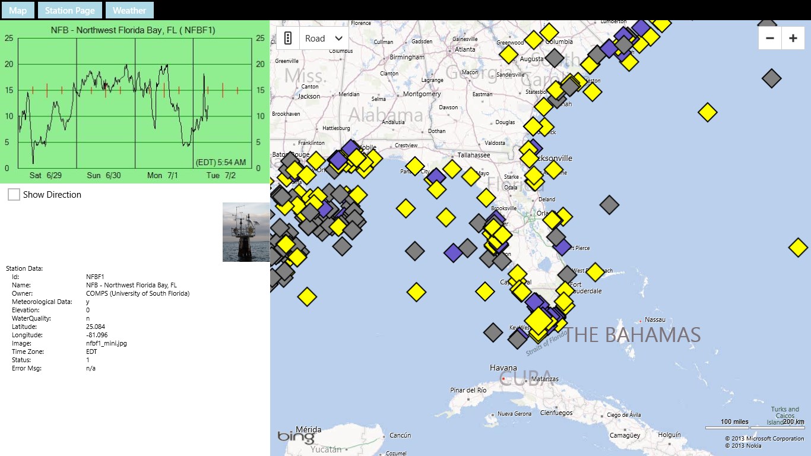Select yellow station offshore of West Palm Beach

[594, 272]
